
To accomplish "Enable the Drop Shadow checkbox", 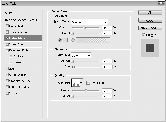I will [7, 26].
